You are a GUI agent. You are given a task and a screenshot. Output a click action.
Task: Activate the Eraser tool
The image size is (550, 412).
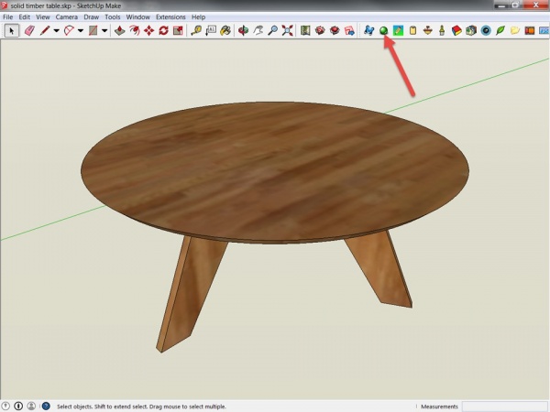(x=28, y=30)
